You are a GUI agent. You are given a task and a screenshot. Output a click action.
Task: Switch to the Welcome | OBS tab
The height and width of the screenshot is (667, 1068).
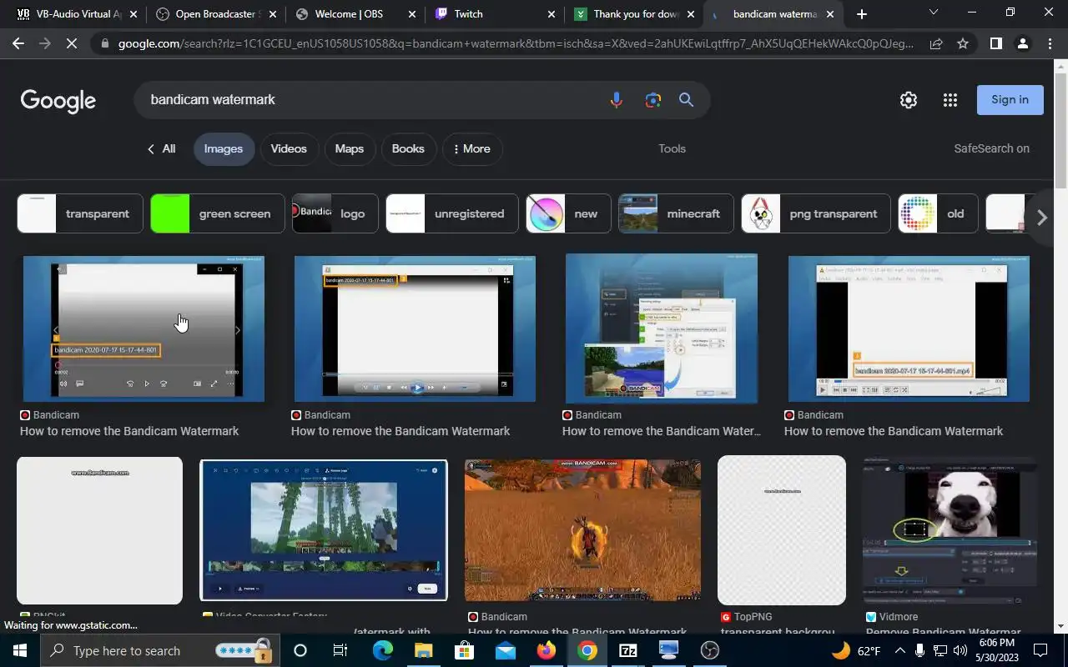tap(354, 14)
